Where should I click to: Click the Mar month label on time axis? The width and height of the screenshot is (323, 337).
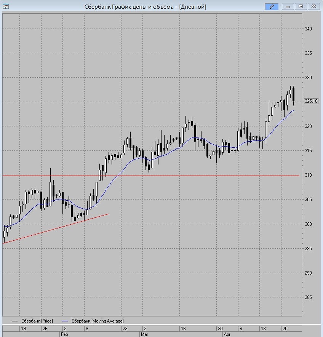coord(144,334)
